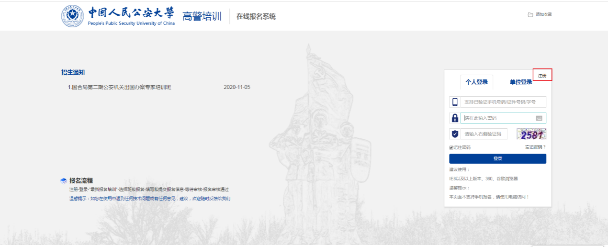608x247 pixels.
Task: Focus the captcha code input field
Action: click(484, 134)
